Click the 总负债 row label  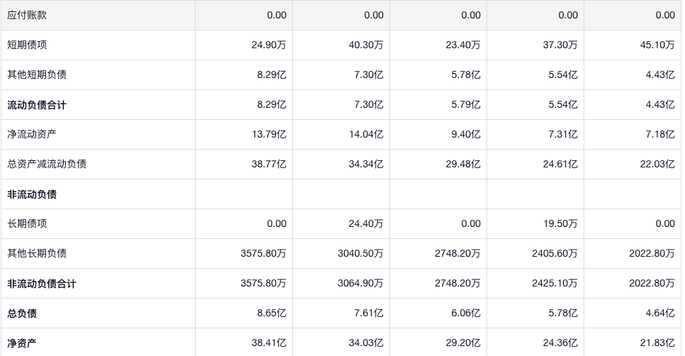tap(22, 313)
